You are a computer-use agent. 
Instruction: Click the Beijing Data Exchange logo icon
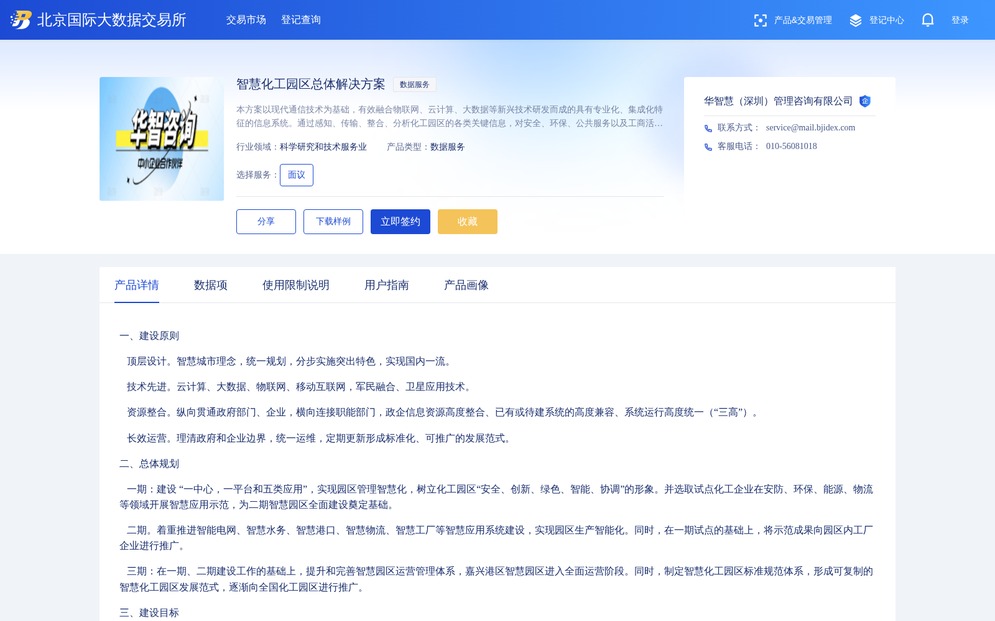click(x=21, y=20)
